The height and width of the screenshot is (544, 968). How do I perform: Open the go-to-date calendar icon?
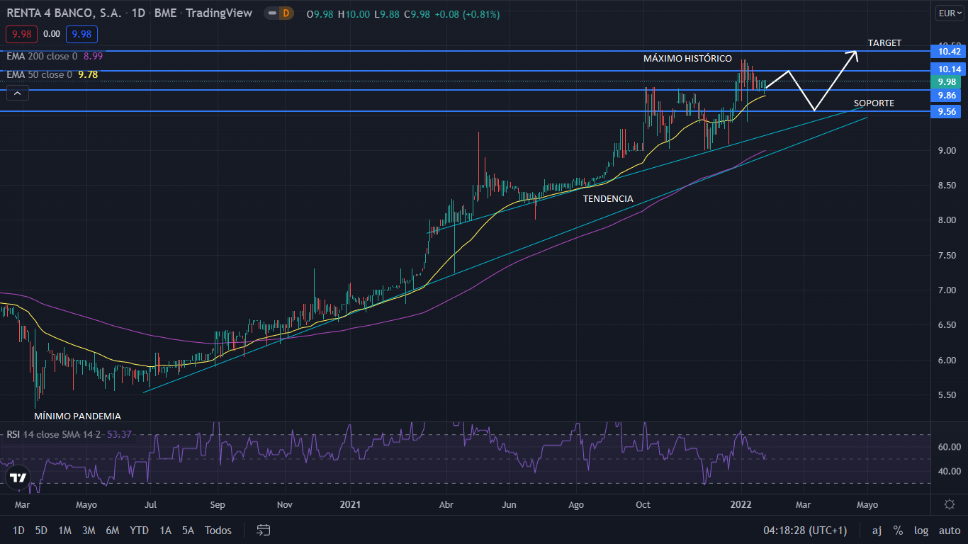[264, 530]
